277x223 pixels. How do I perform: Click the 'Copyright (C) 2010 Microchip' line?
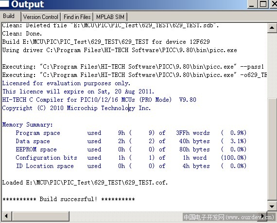(76, 108)
